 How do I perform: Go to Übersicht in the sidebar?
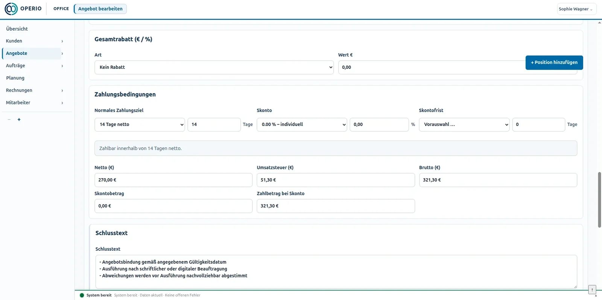click(17, 29)
